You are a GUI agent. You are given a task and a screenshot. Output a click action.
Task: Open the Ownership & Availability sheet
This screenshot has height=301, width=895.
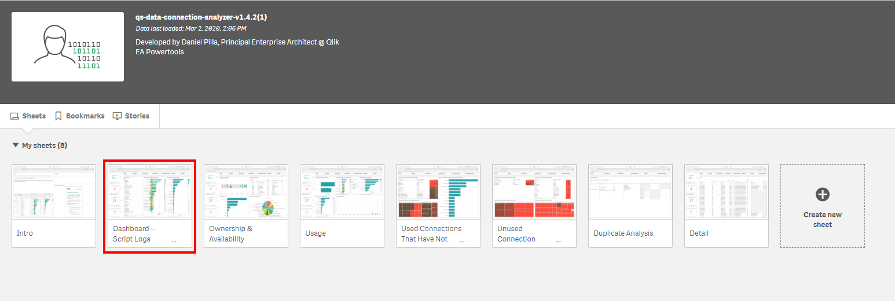246,192
